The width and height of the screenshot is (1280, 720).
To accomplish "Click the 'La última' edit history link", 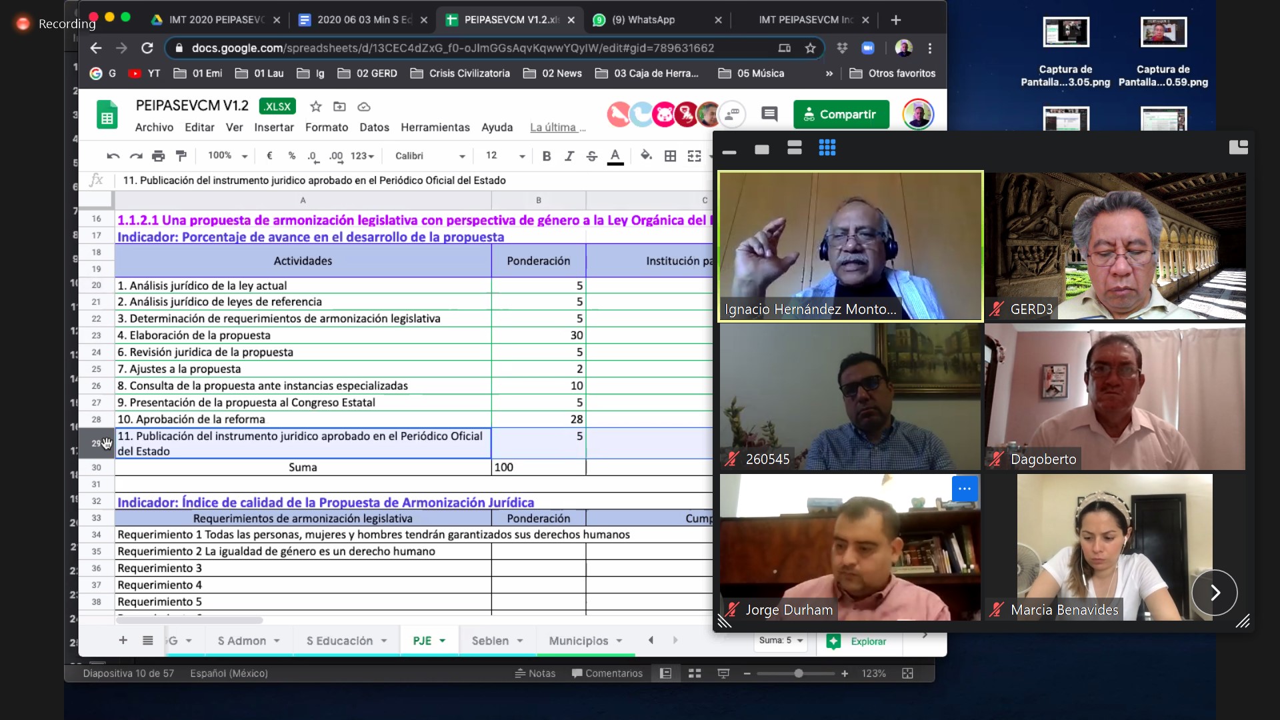I will coord(558,127).
